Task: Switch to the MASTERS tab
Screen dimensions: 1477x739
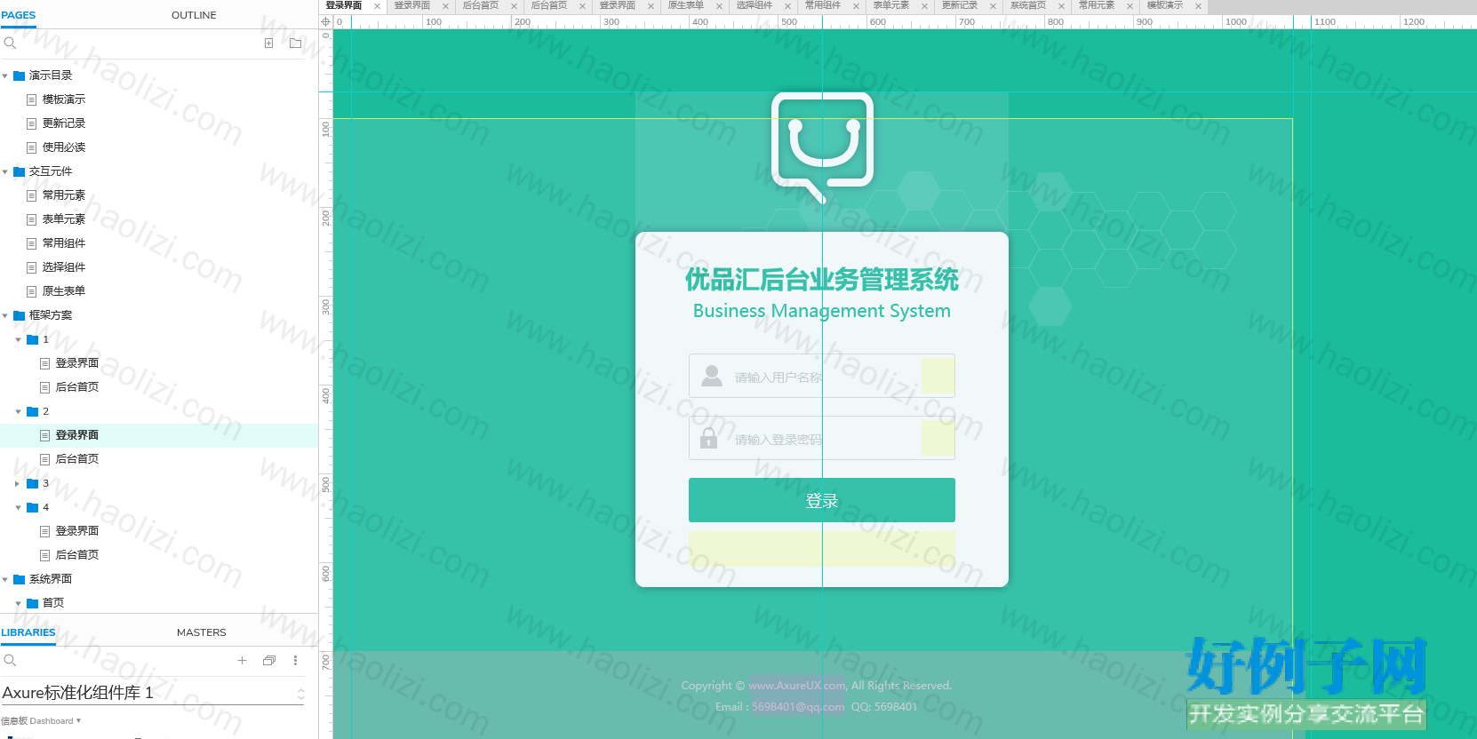Action: coord(202,632)
